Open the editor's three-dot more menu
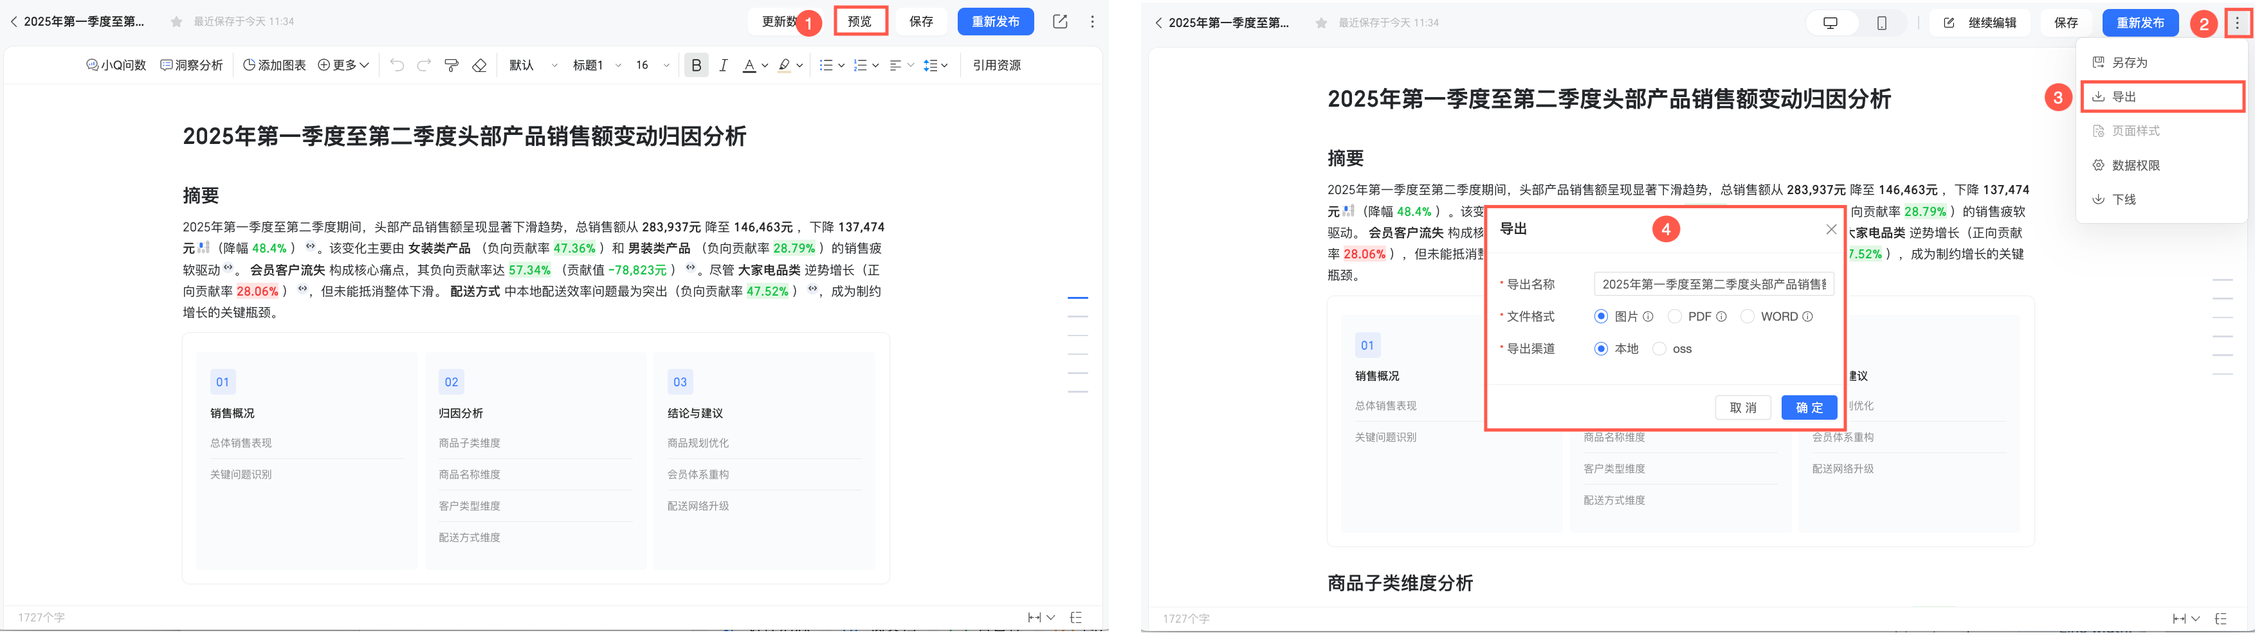This screenshot has height=635, width=2255. click(x=1093, y=22)
